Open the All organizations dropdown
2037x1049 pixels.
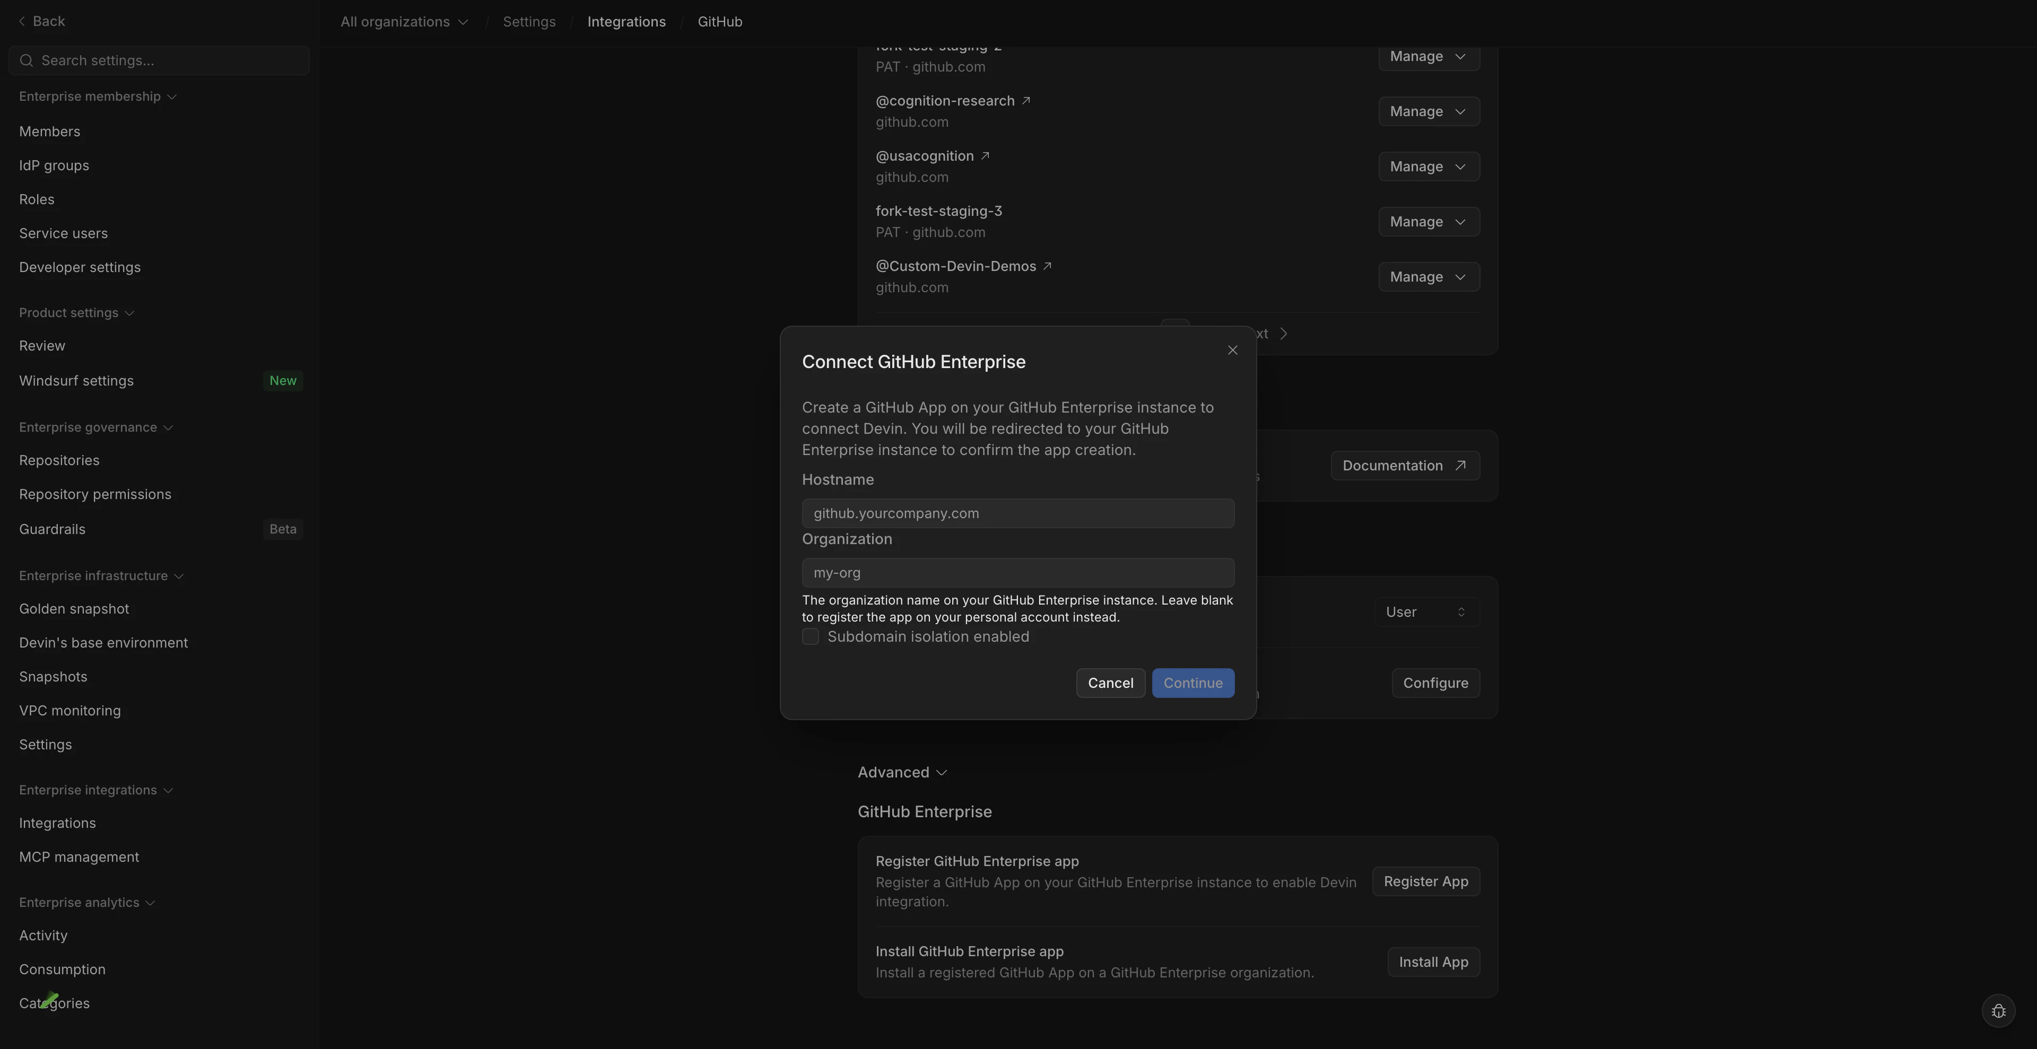click(x=404, y=21)
